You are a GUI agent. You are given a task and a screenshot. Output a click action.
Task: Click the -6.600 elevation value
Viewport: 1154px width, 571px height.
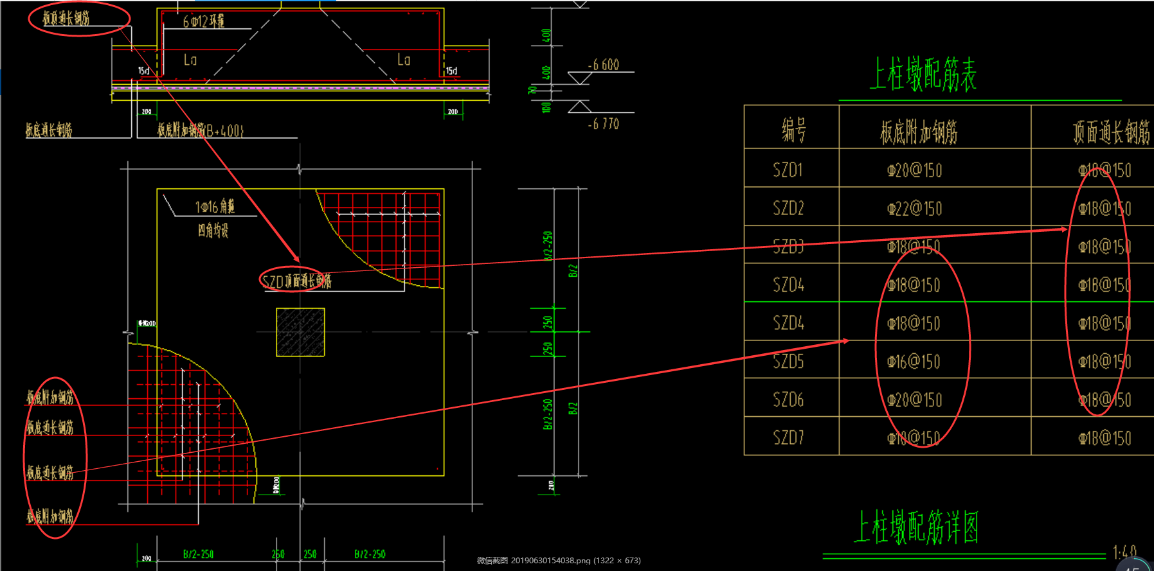pos(603,64)
